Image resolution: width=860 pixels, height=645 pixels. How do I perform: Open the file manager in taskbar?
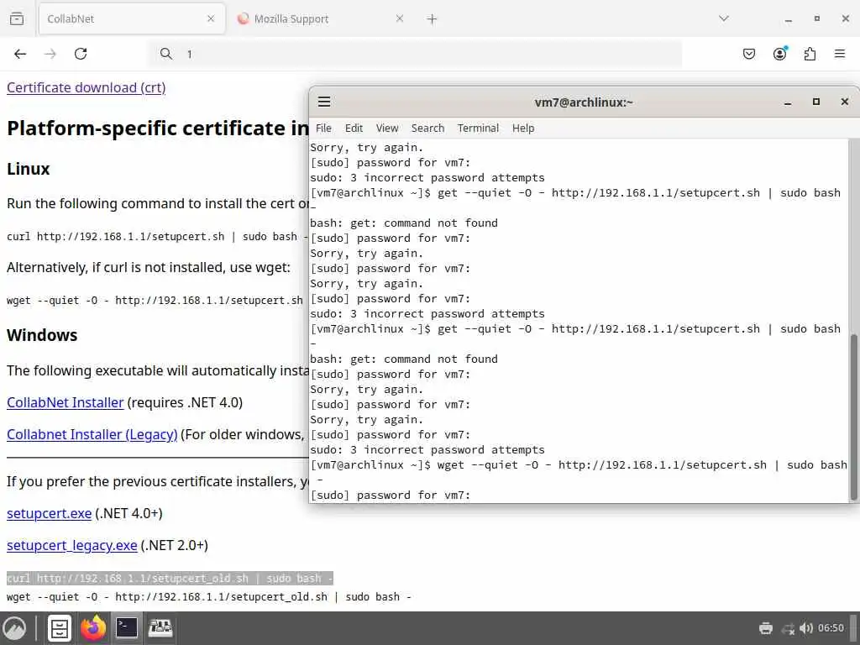coord(60,628)
